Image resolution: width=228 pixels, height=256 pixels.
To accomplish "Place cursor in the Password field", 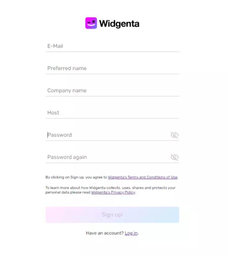I will (108, 135).
